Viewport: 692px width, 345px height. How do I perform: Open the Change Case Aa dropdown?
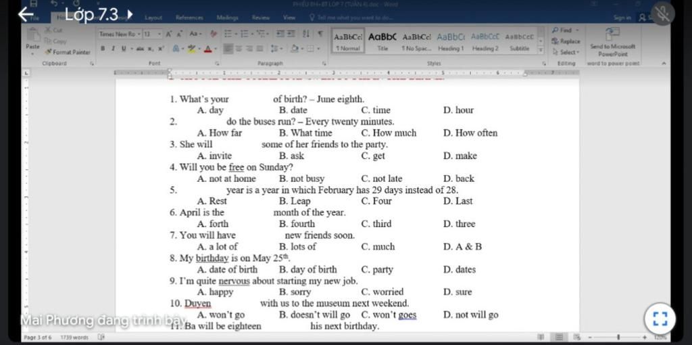(195, 34)
